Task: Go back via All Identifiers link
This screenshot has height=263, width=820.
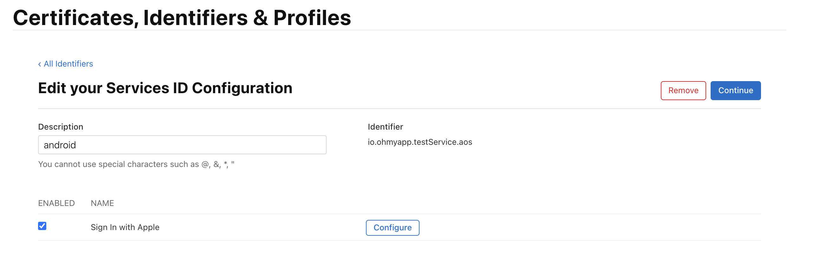Action: (66, 64)
